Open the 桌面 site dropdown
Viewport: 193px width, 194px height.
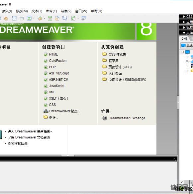coord(187,45)
